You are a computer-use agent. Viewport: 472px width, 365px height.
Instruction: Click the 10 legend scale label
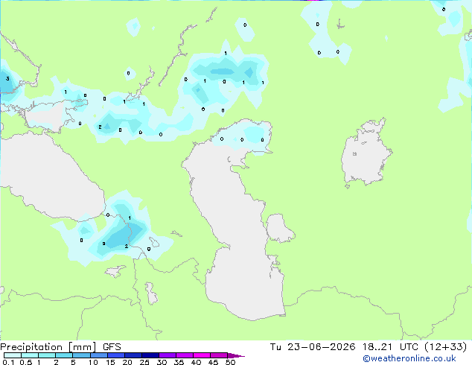pyautogui.click(x=93, y=362)
